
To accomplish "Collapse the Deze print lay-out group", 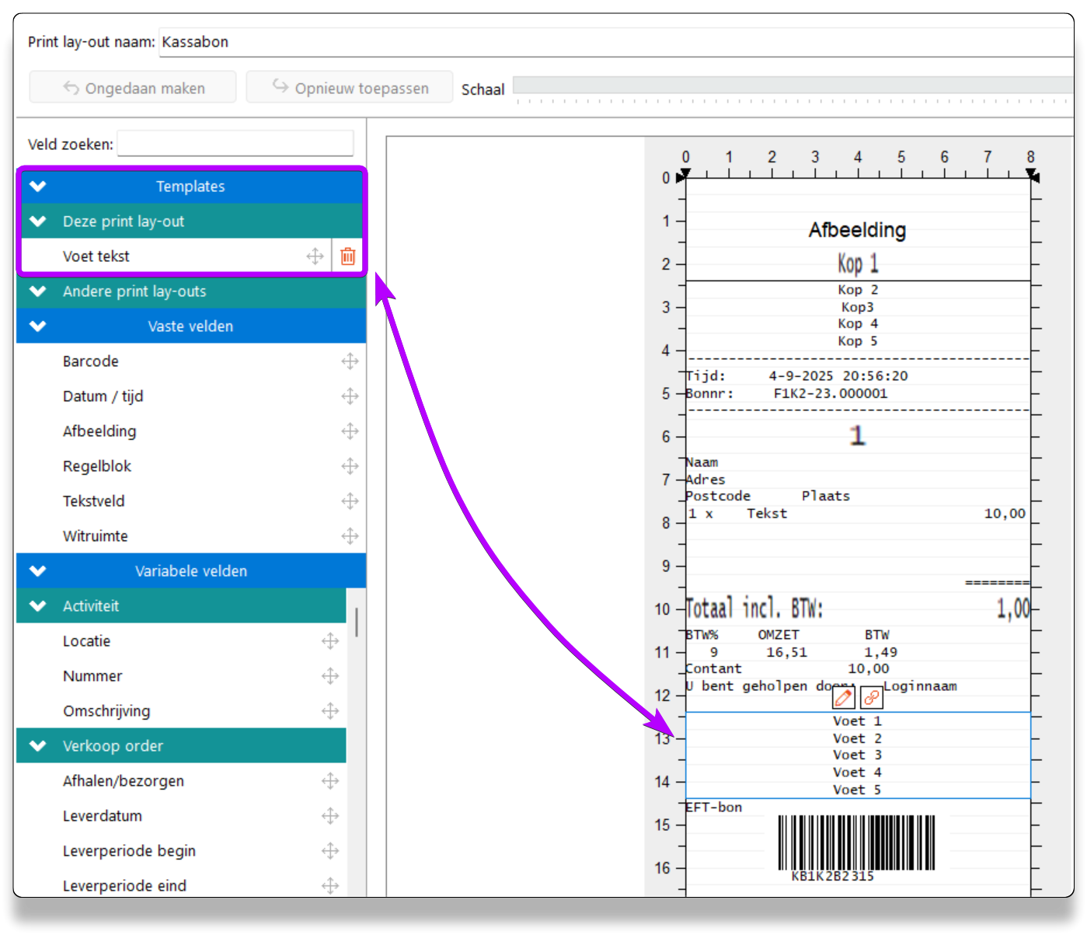I will 38,222.
